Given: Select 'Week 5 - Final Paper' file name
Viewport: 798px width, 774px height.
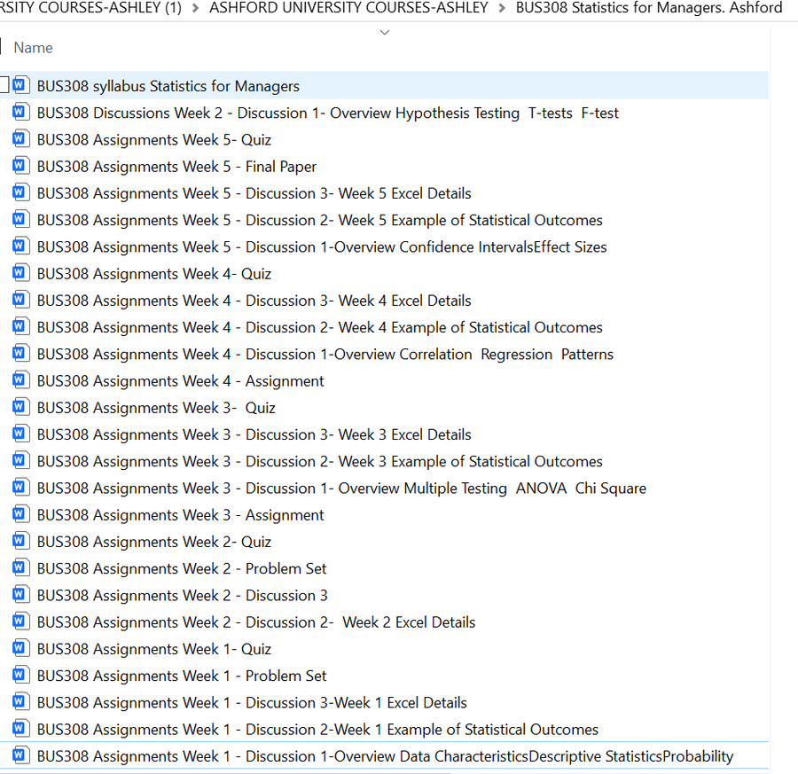Looking at the screenshot, I should [176, 167].
